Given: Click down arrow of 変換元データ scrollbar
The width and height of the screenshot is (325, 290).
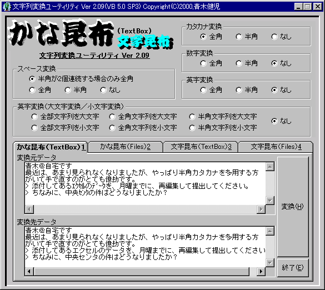Looking at the screenshot, I should 270,201.
